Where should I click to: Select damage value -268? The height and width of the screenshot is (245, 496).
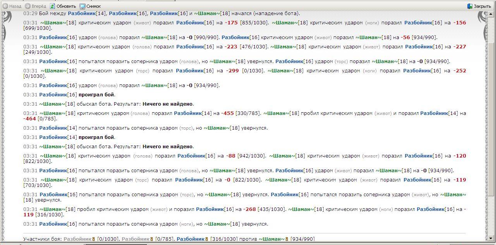point(250,209)
